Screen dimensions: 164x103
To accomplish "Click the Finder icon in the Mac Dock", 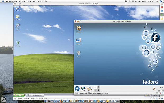I will pos(46,101).
